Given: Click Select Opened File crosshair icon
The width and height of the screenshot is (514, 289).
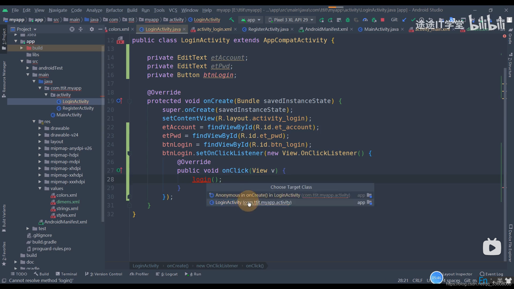Looking at the screenshot, I should click(x=72, y=29).
